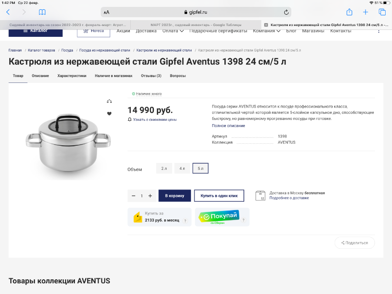Open the Контакты menu item
This screenshot has height=294, width=392.
click(341, 31)
